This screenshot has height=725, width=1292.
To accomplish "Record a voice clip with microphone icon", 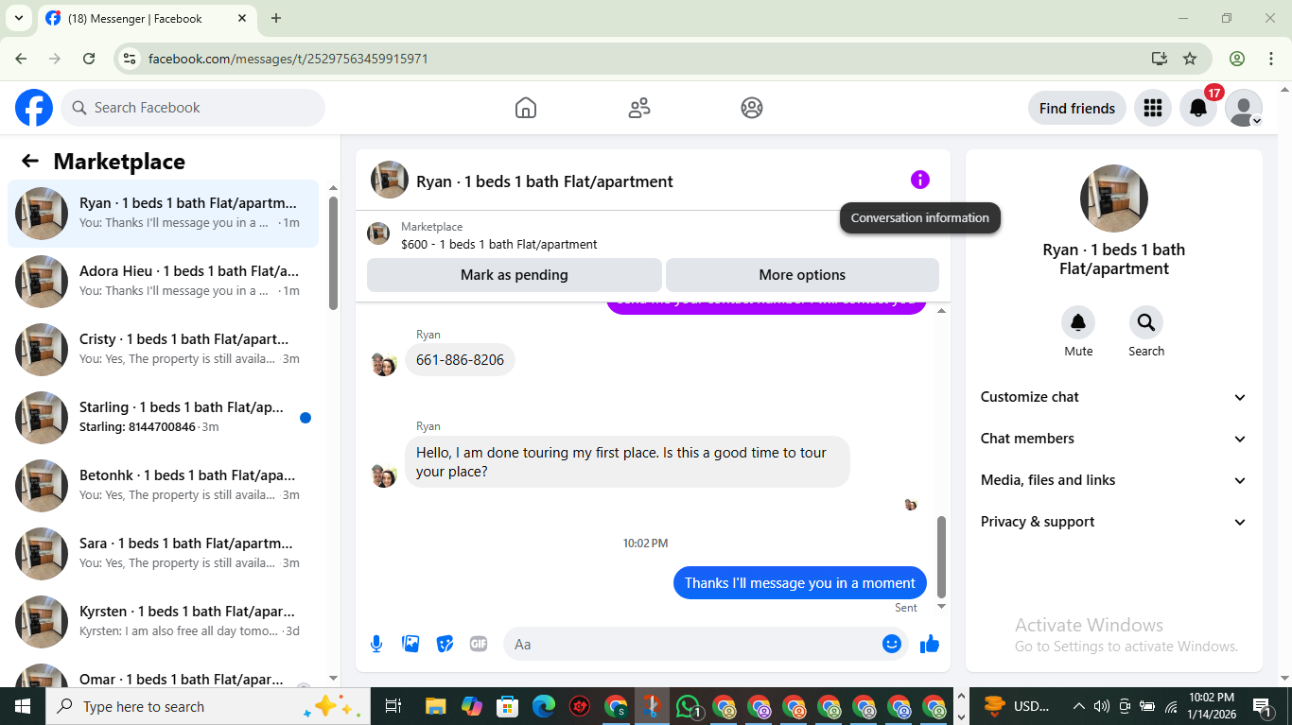I will click(x=376, y=644).
